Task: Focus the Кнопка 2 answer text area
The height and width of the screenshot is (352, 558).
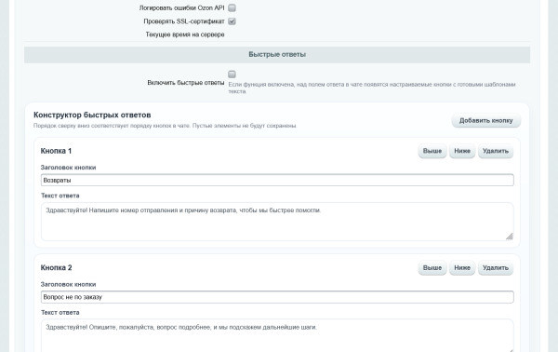Action: click(x=277, y=335)
